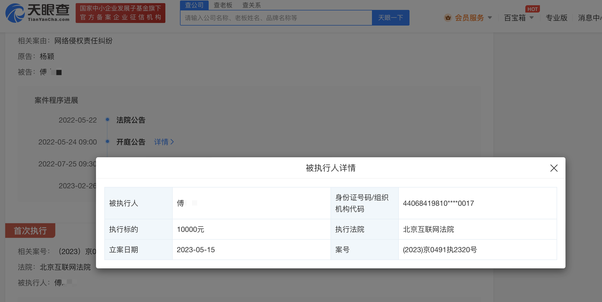Click the 会员服务 crown icon
Viewport: 602px width, 302px height.
pos(448,18)
